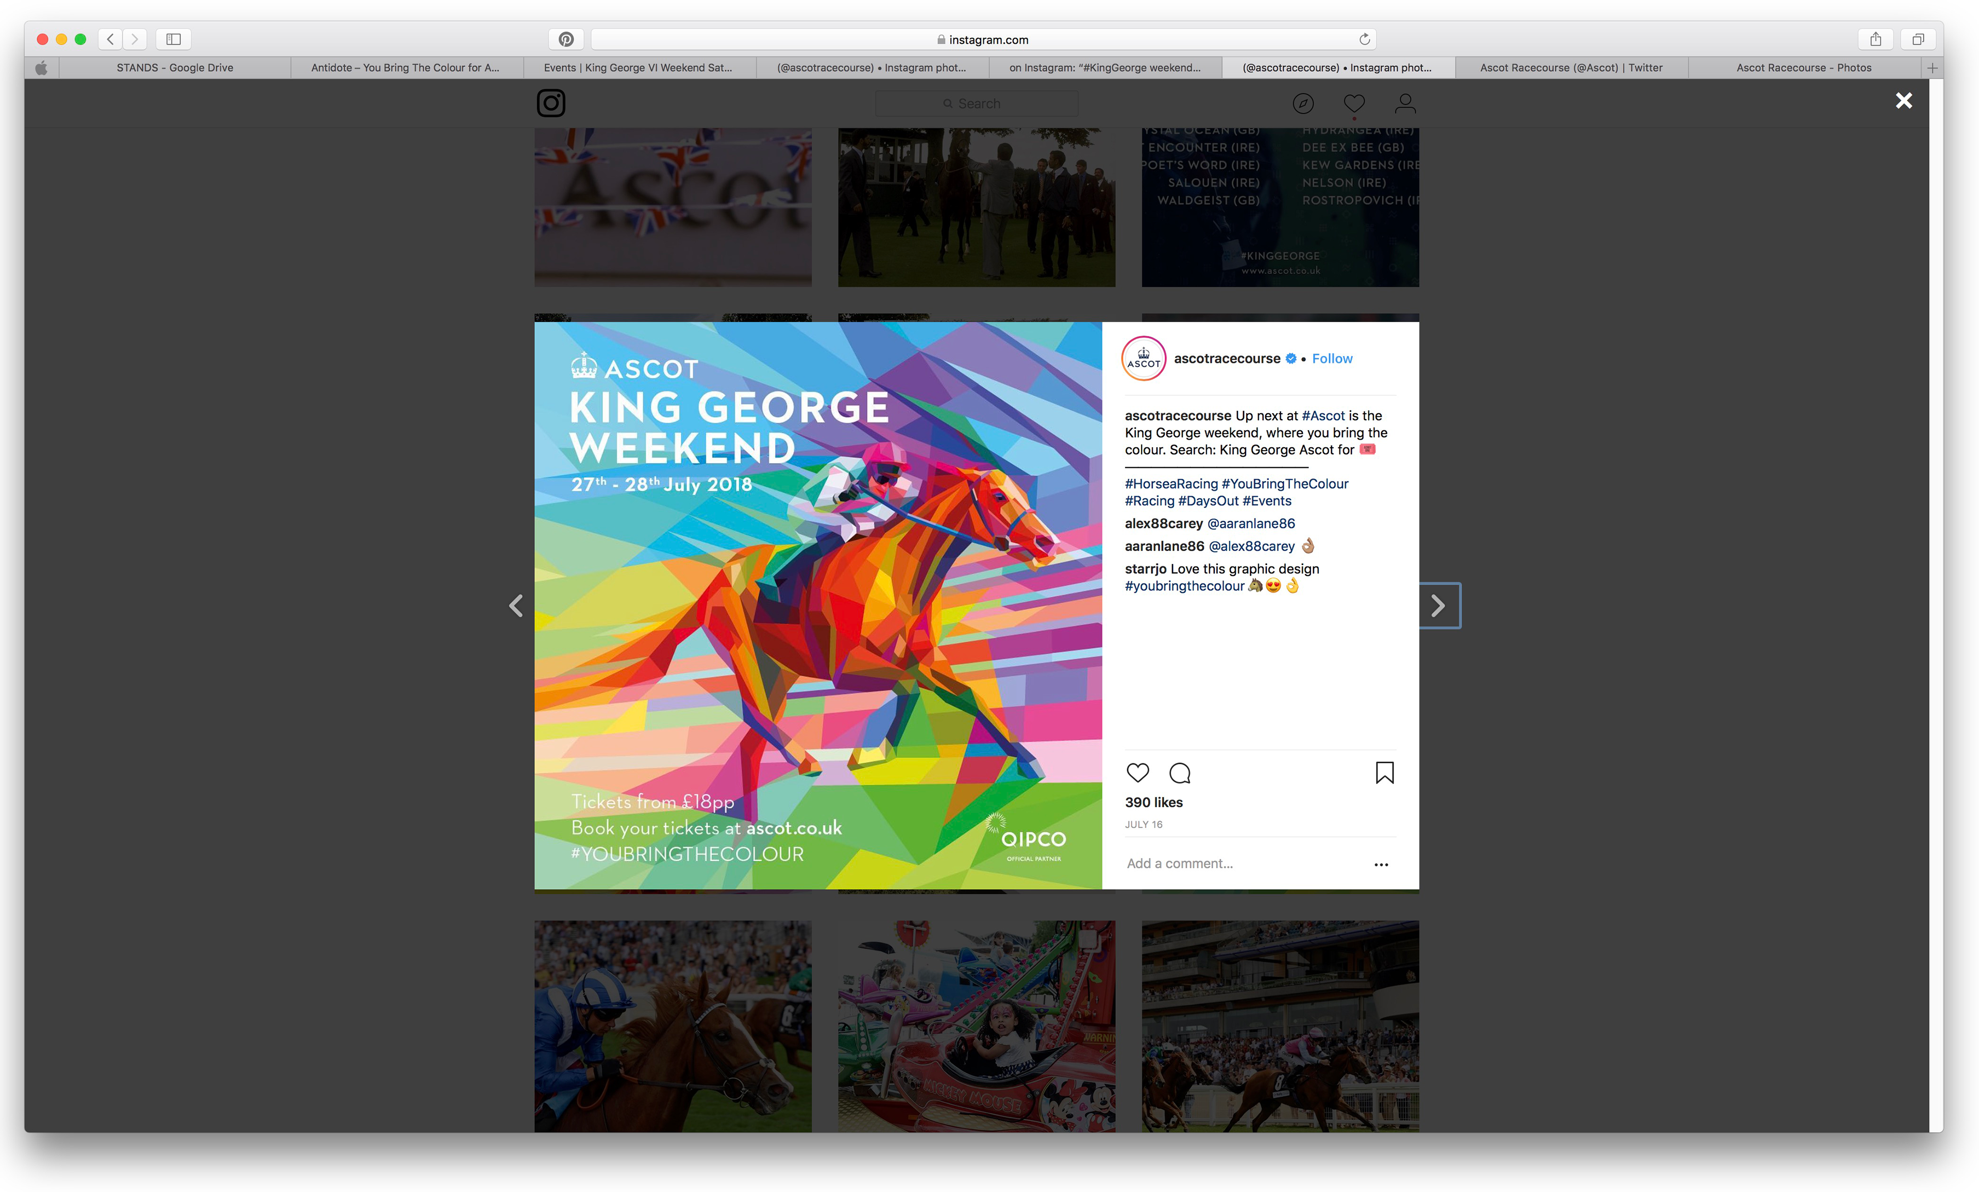Click the verified badge next to ascotracecourse
1979x1192 pixels.
(x=1290, y=359)
